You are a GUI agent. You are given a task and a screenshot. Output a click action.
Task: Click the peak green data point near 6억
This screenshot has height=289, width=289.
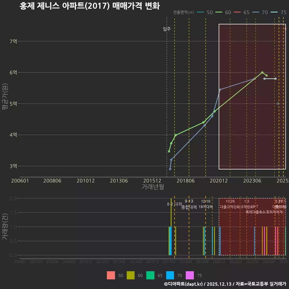pos(263,72)
